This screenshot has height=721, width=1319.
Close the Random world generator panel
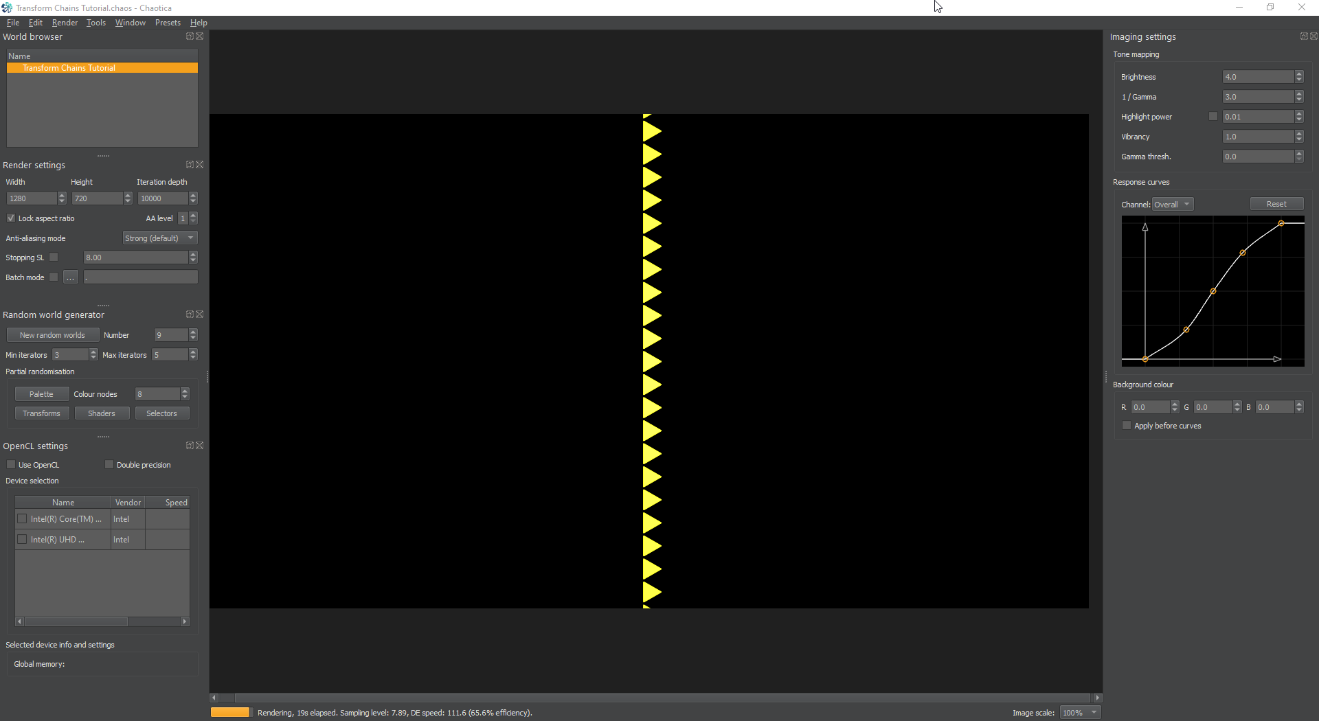click(x=200, y=314)
